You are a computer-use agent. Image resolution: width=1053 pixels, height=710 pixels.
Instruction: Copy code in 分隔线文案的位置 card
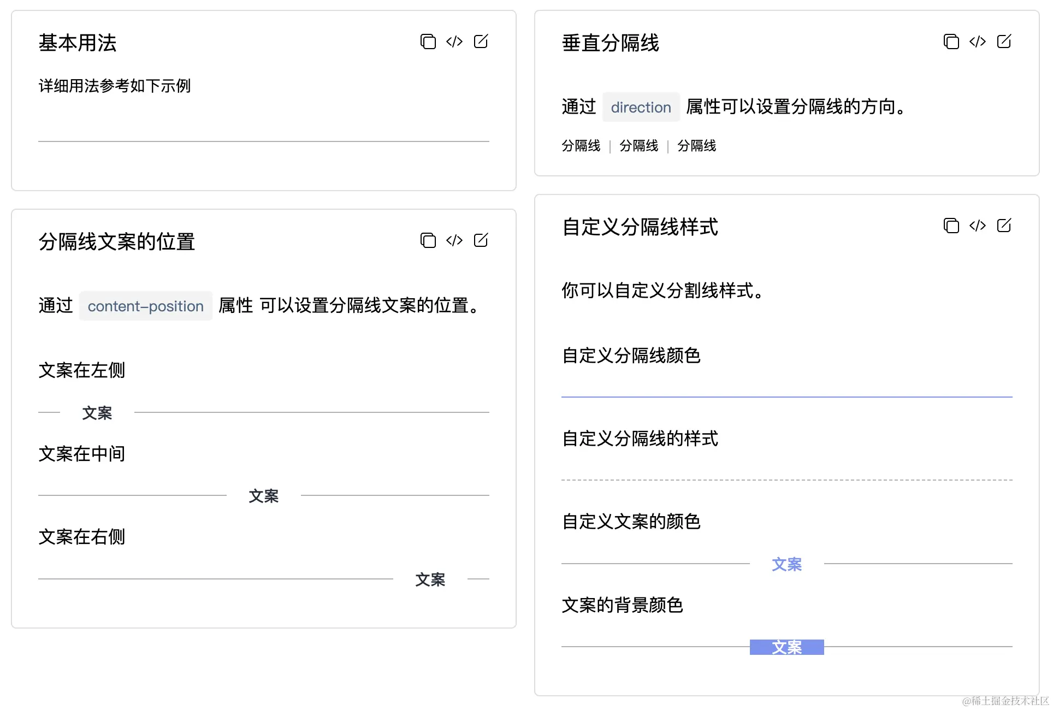pyautogui.click(x=428, y=240)
